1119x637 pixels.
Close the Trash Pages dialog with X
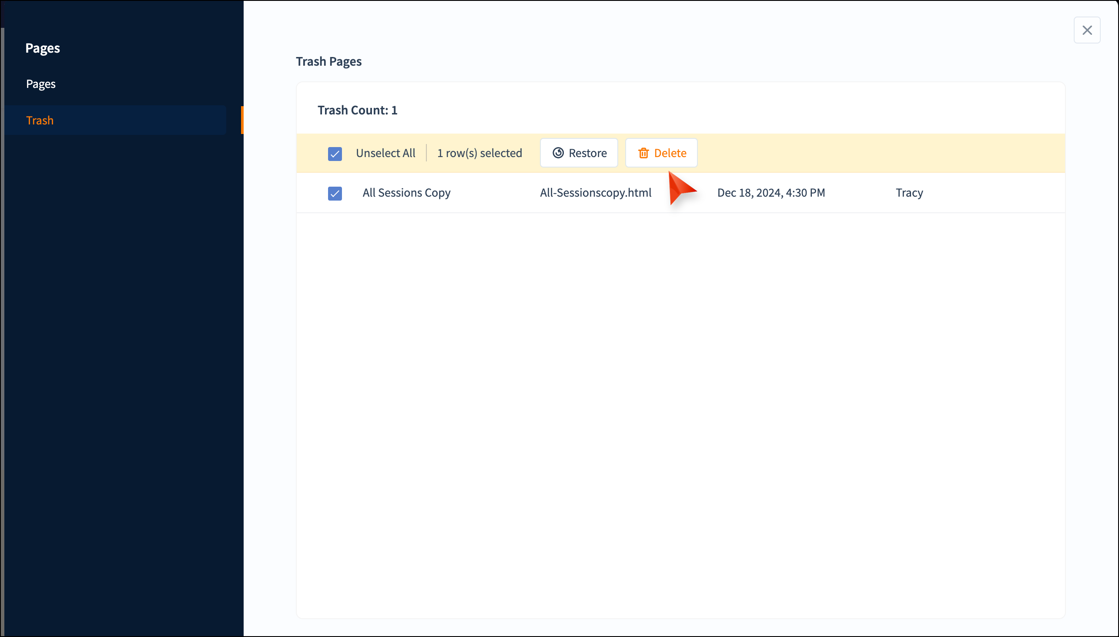tap(1087, 30)
